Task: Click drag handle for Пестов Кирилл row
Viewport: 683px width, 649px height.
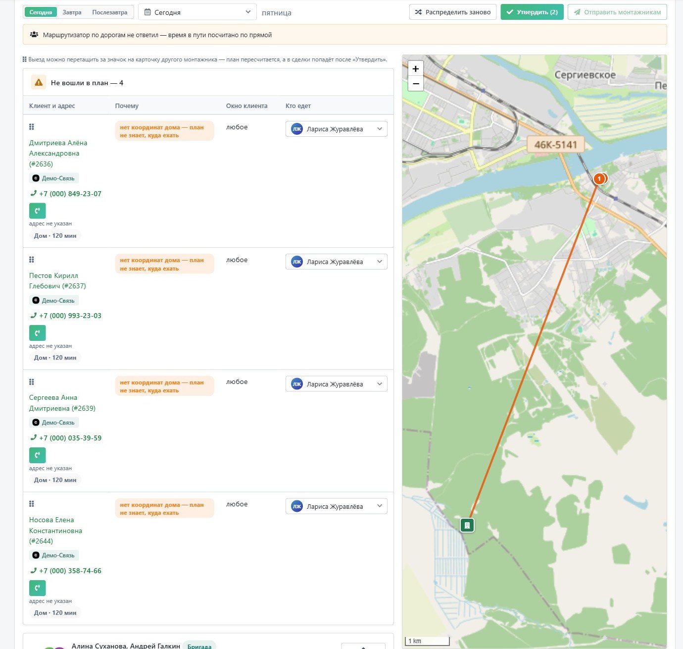Action: point(32,260)
